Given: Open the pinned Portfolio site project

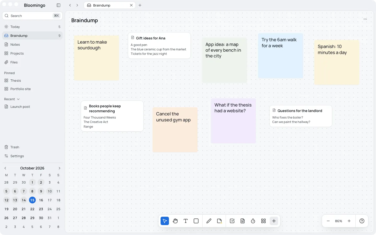Looking at the screenshot, I should tap(32, 89).
